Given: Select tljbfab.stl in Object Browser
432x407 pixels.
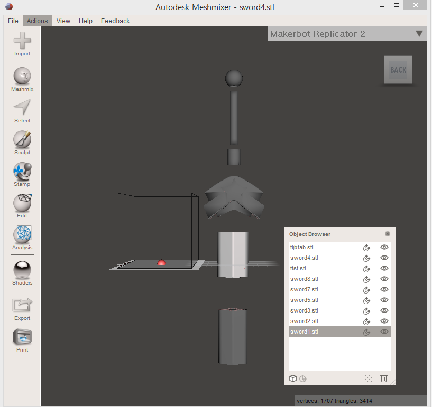Looking at the screenshot, I should (340, 247).
